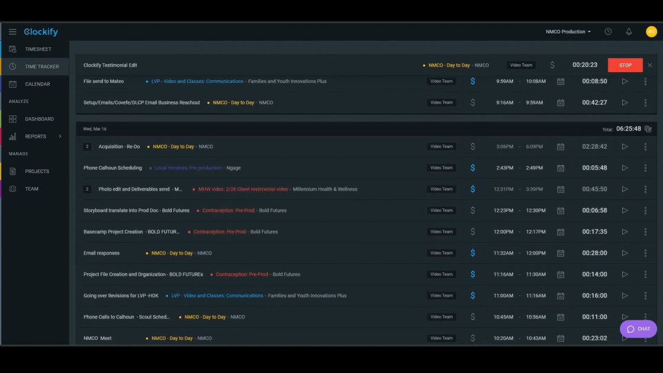Continue timer for File send to Mateo
The height and width of the screenshot is (373, 663).
(625, 81)
